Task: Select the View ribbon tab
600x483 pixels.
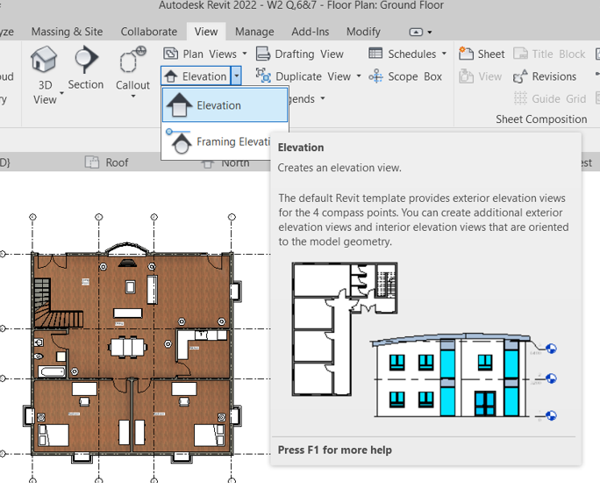Action: tap(206, 32)
